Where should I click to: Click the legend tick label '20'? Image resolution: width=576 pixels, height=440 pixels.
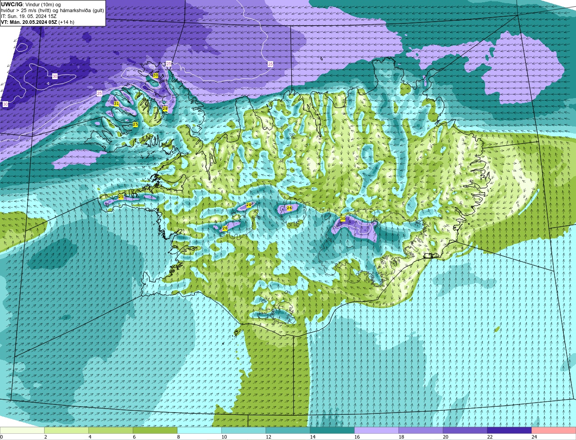(445, 437)
